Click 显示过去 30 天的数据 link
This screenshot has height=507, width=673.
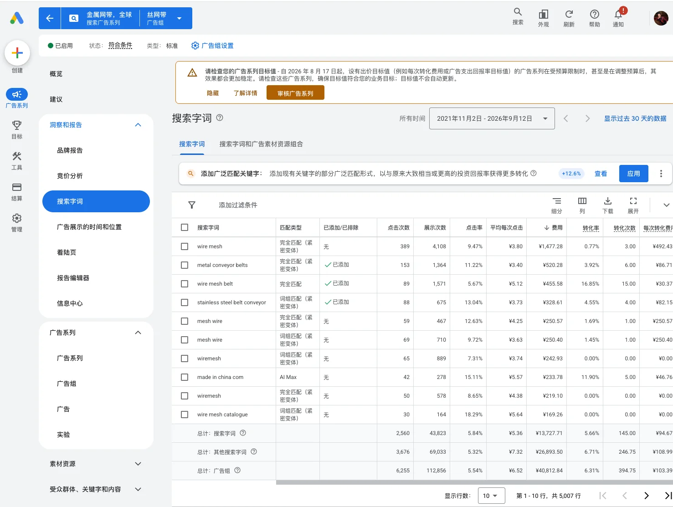coord(635,118)
